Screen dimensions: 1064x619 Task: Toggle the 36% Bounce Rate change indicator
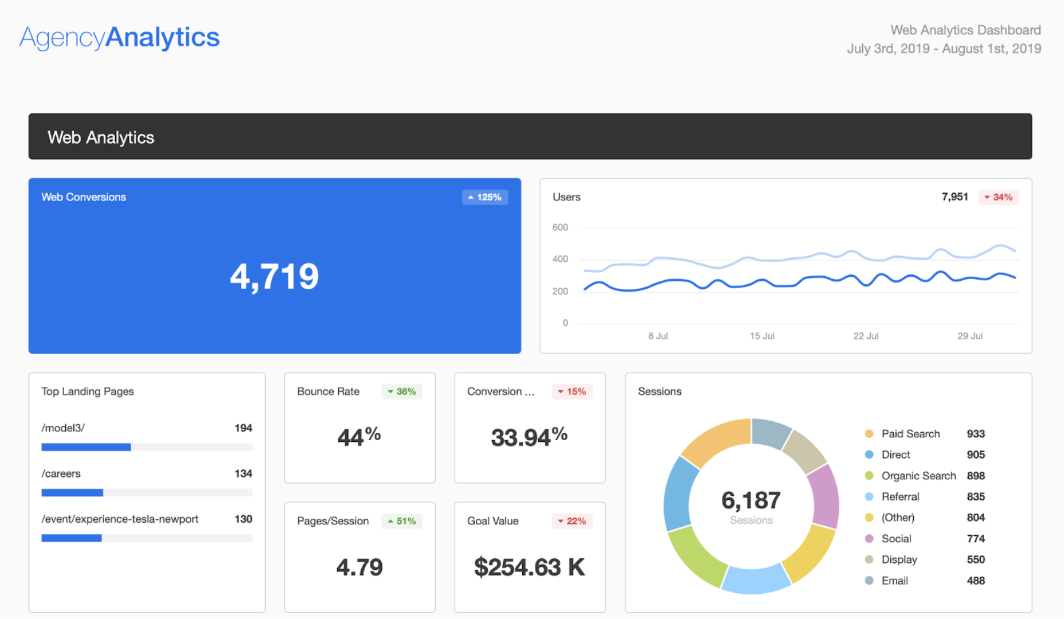click(x=401, y=391)
